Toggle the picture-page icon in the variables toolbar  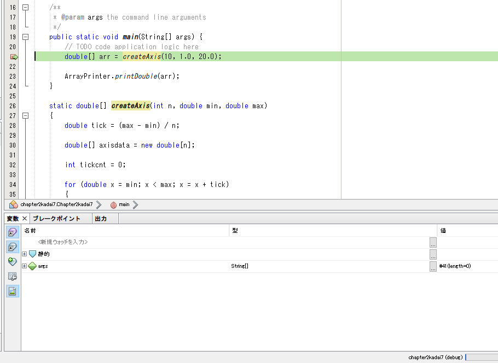point(13,291)
